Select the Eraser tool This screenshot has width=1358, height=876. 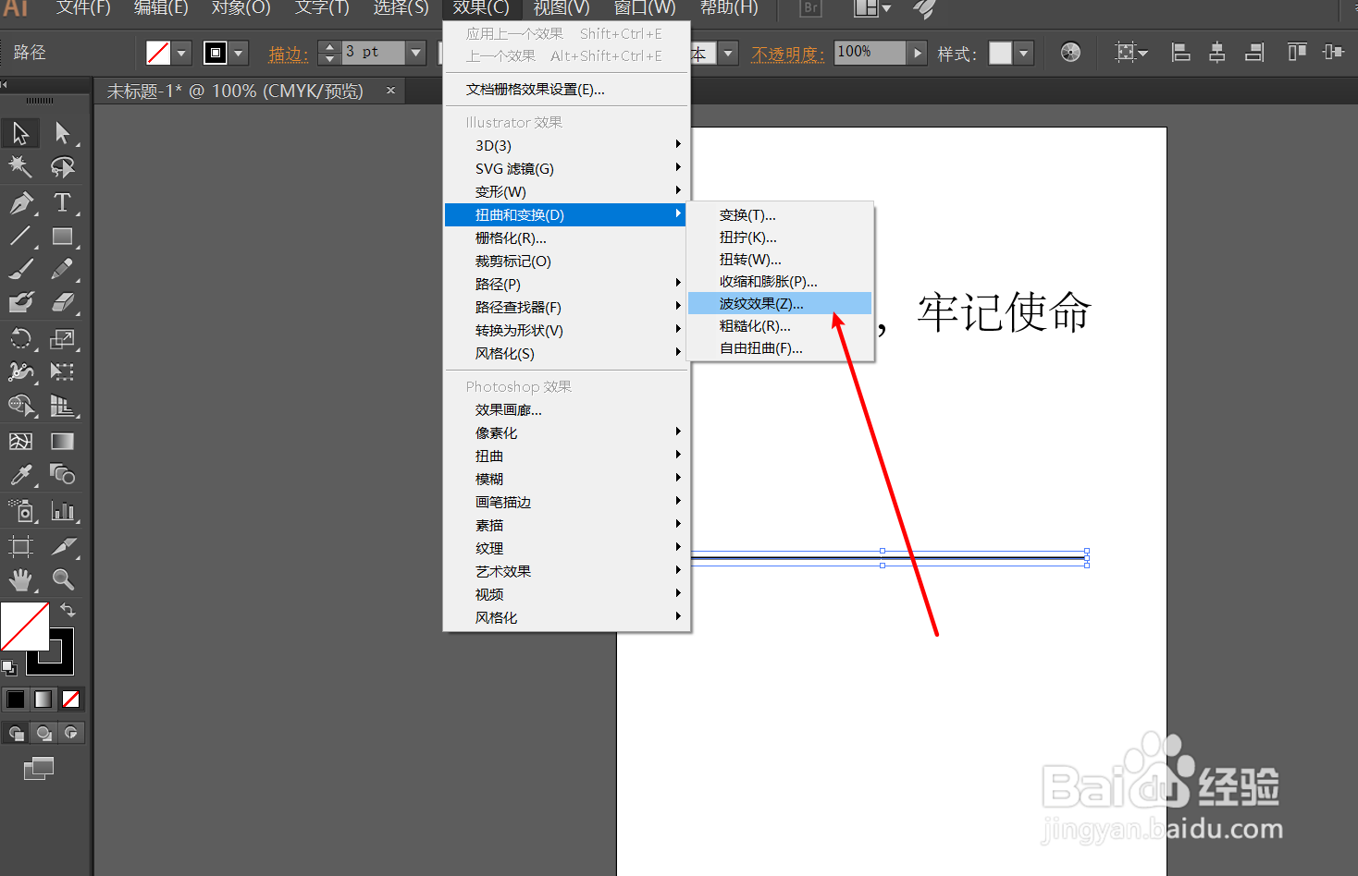point(62,302)
